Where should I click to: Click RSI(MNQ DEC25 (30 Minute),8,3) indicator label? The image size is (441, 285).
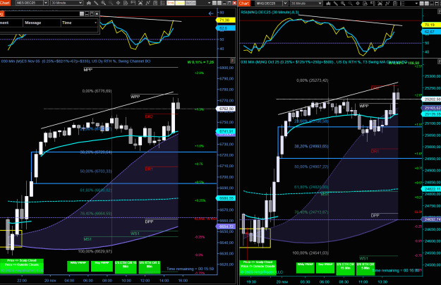[270, 13]
